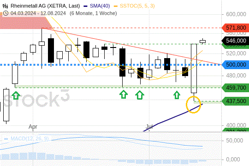Click the Apr label on the time axis

point(33,127)
